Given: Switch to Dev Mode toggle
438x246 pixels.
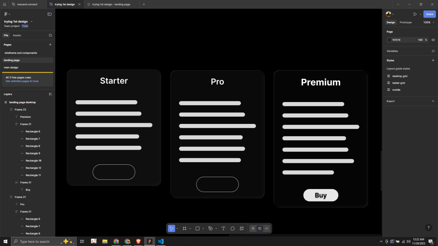Looking at the screenshot, I should click(x=267, y=229).
